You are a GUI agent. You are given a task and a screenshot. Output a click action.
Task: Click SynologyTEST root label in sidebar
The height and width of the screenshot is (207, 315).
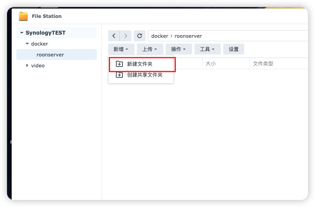point(45,33)
